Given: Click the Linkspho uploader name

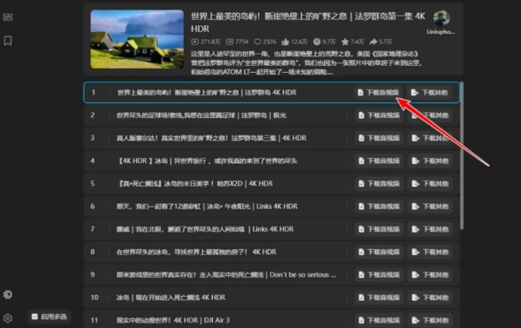Looking at the screenshot, I should pos(441,32).
